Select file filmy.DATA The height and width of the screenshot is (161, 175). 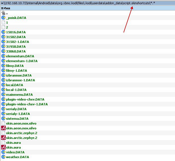pos(15,66)
